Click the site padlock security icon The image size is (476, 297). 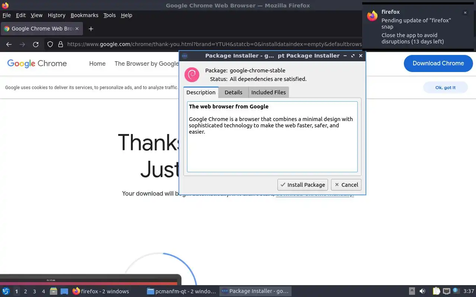60,44
